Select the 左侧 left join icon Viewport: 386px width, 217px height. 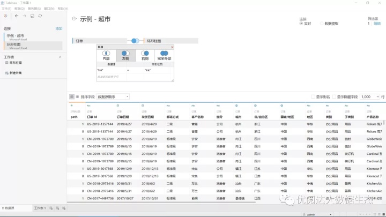125,53
